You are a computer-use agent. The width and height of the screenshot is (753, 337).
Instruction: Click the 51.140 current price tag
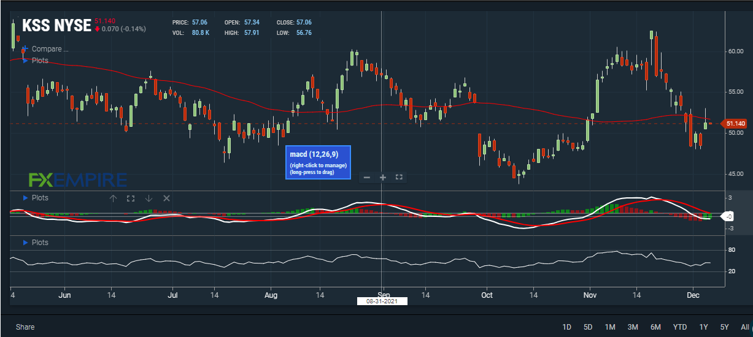735,124
